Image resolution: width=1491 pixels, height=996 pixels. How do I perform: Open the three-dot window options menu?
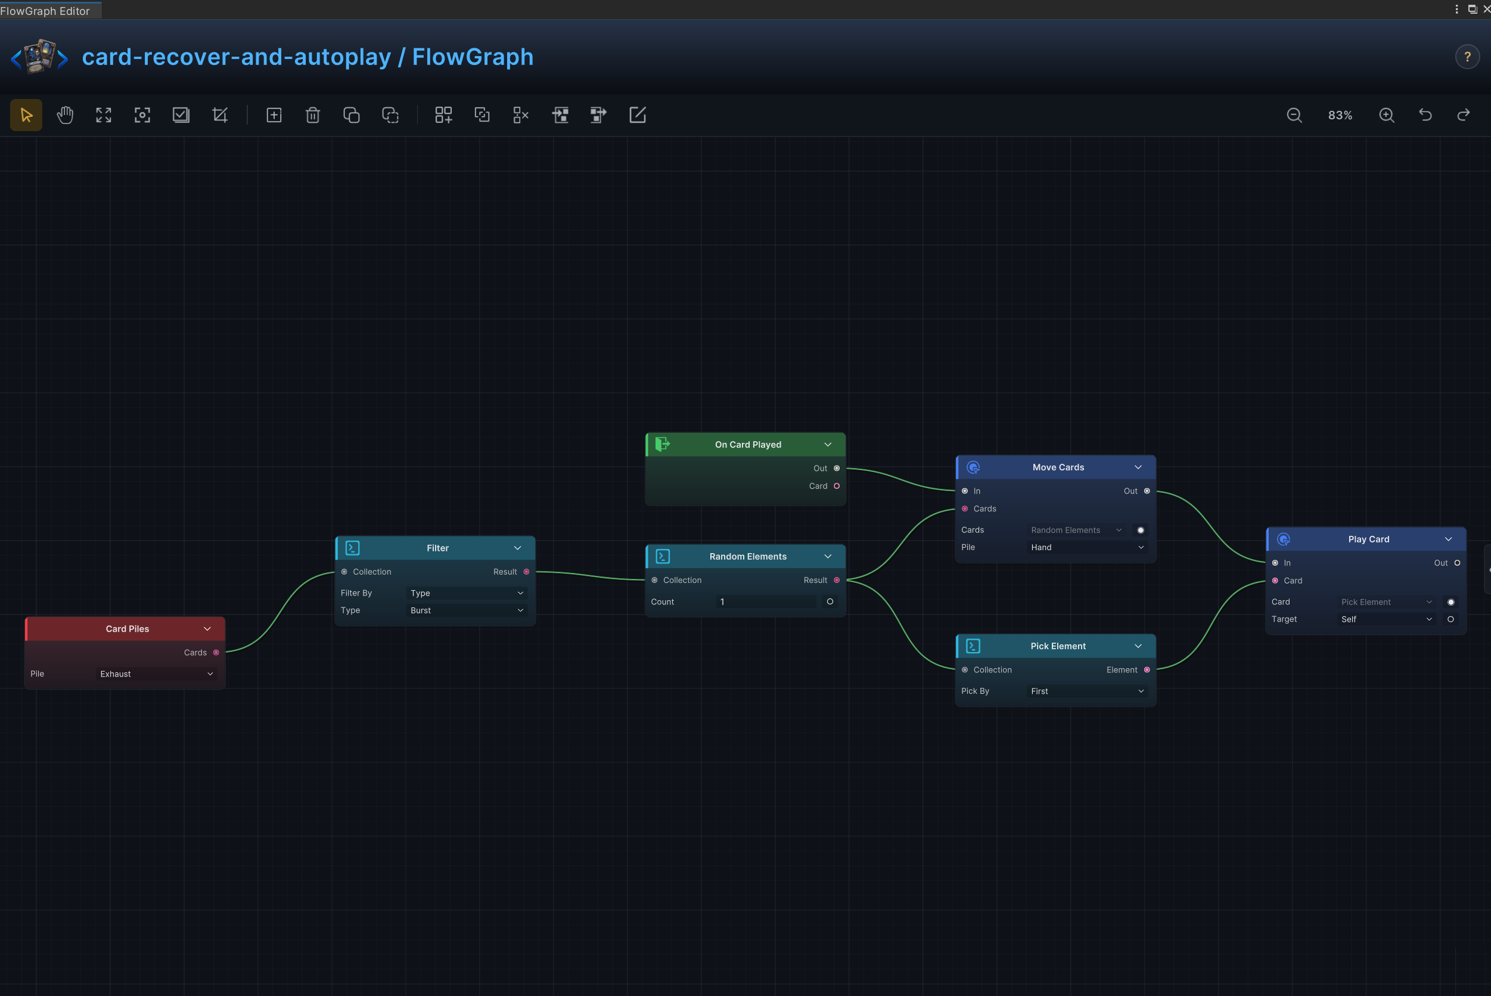[x=1456, y=9]
